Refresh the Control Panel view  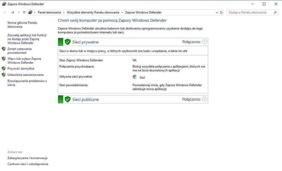(x=221, y=13)
